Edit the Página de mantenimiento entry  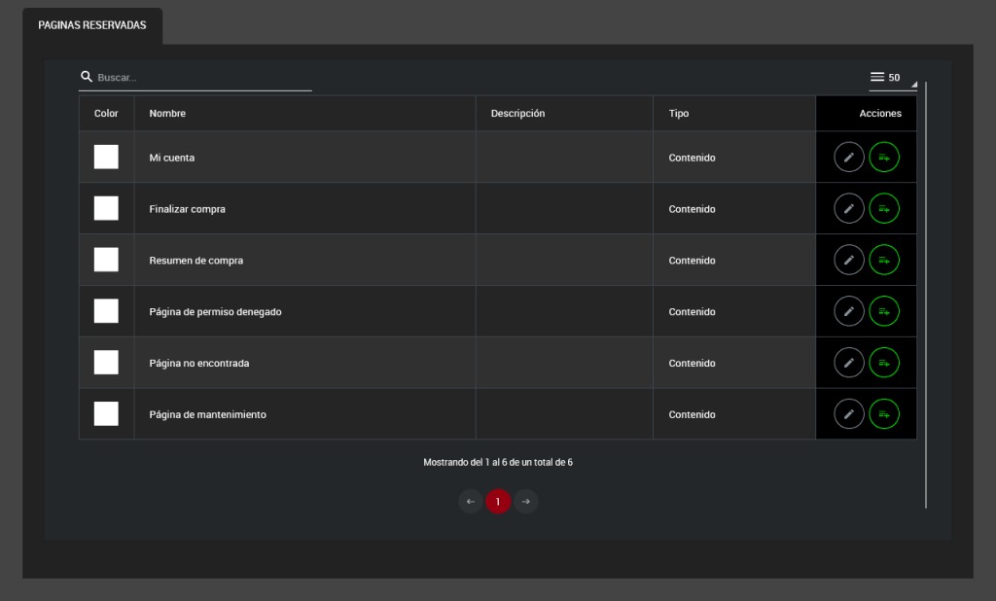pos(848,414)
